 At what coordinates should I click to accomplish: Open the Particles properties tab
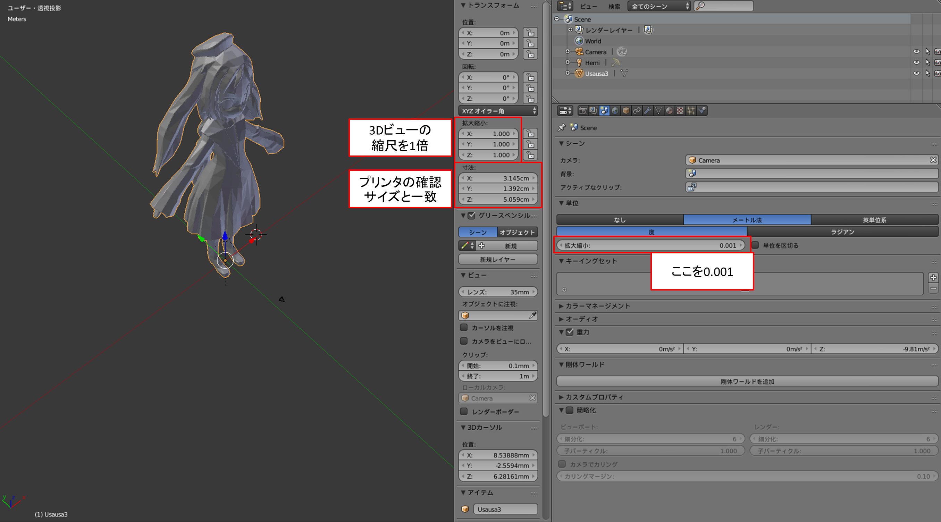pos(691,111)
